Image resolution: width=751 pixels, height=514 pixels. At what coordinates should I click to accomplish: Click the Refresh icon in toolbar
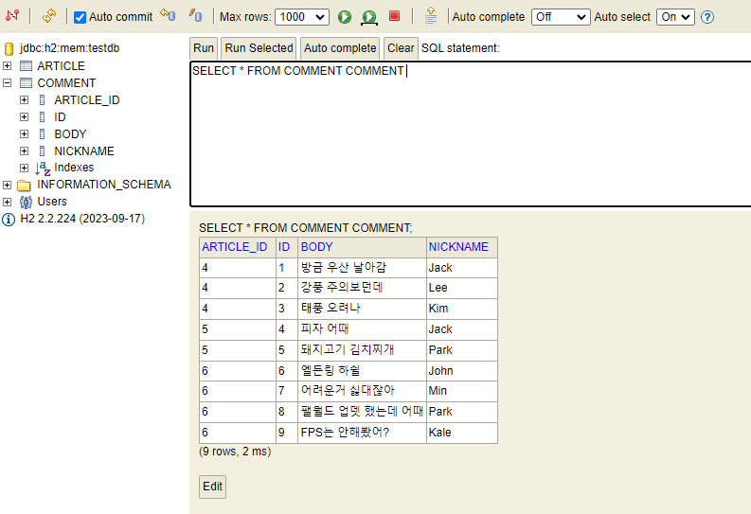coord(49,16)
